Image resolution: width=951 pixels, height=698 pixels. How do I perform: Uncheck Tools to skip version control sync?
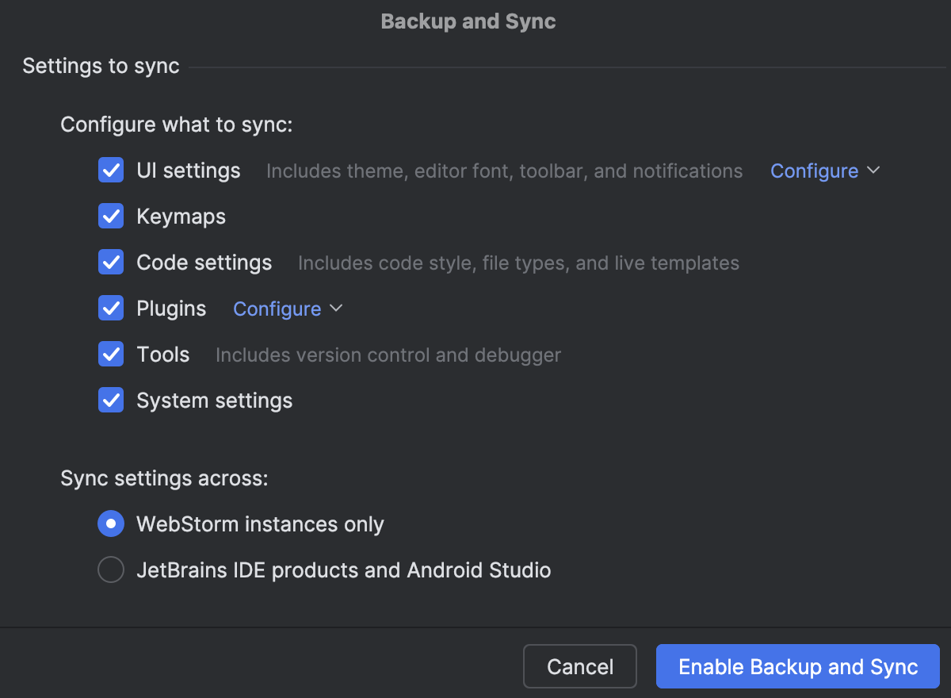point(111,354)
